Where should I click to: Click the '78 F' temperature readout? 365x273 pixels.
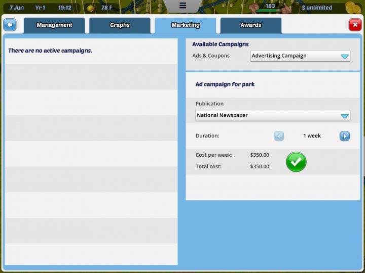pos(106,8)
